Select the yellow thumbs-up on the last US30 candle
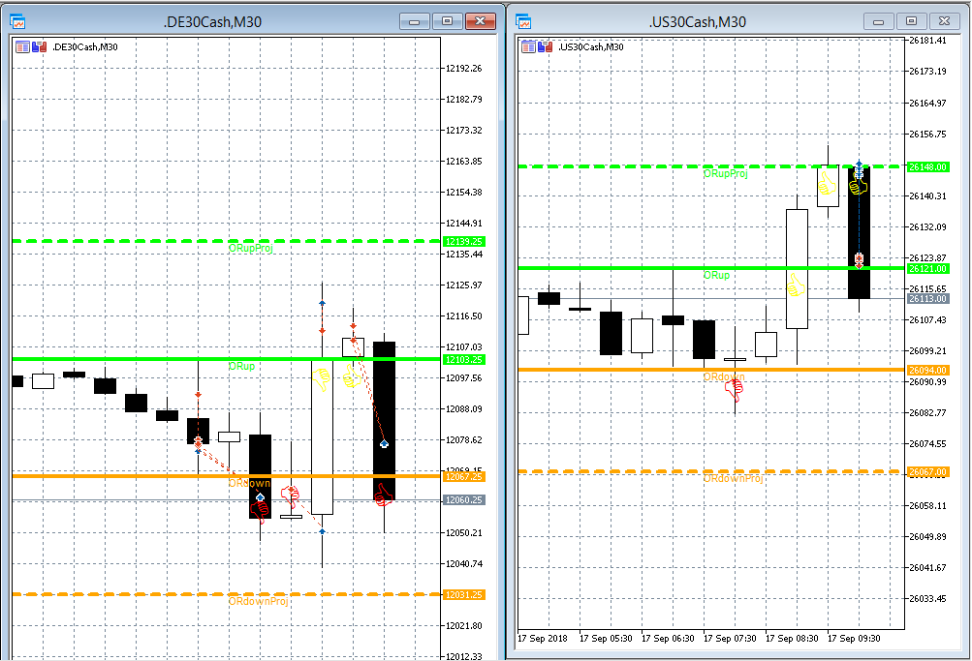Image resolution: width=972 pixels, height=661 pixels. point(858,185)
